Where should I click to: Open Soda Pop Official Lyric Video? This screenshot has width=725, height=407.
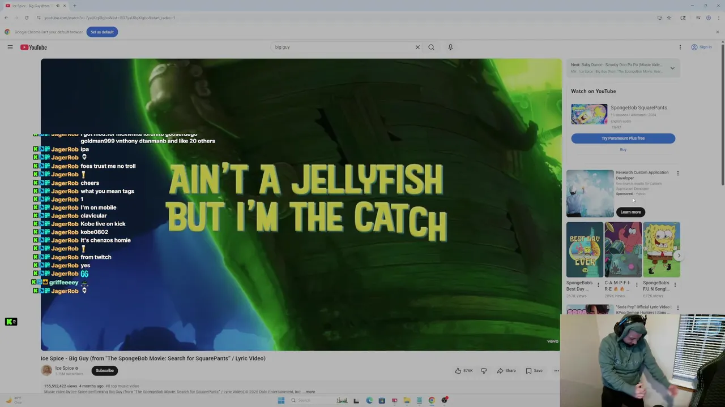[x=643, y=310]
